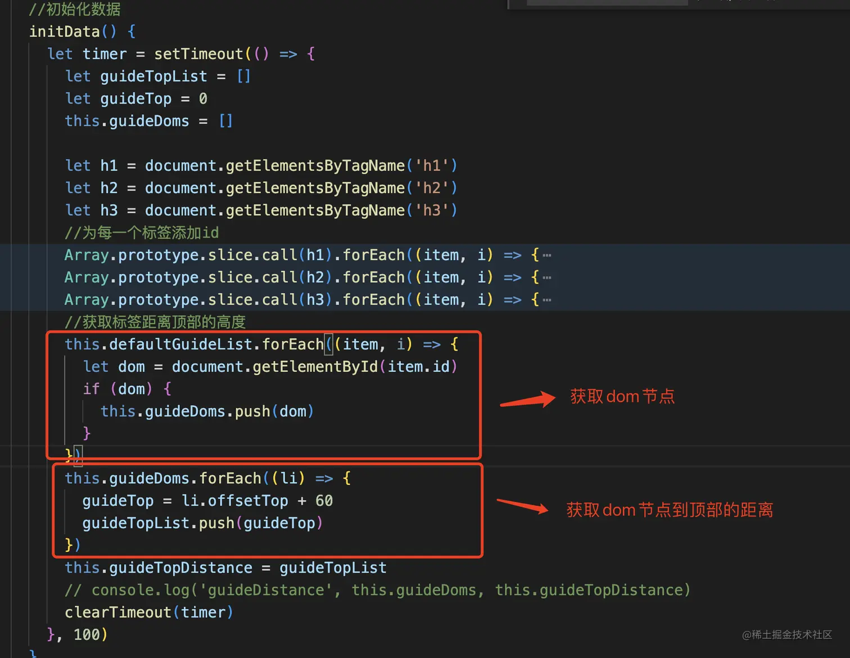Click getElementsByTagName('h1') line
The image size is (850, 658).
click(261, 166)
